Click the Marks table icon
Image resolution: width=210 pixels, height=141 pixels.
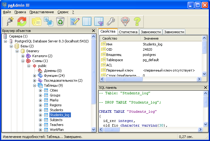click(46, 100)
